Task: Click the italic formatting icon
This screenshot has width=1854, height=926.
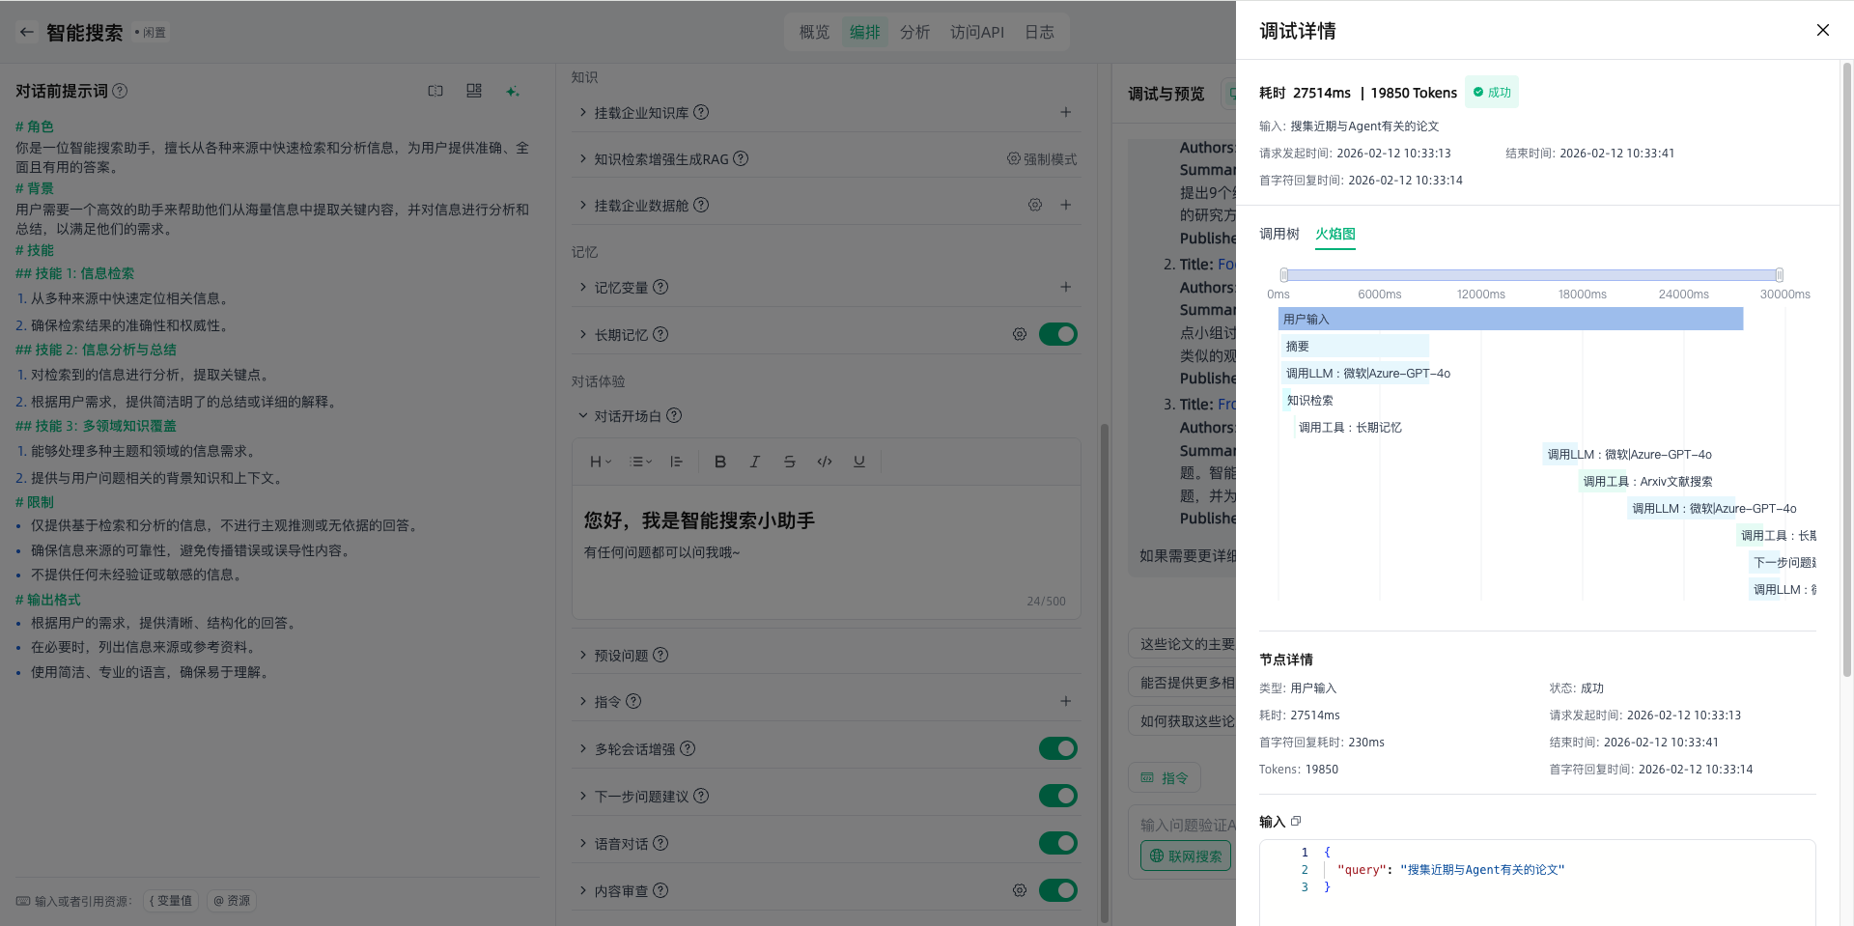Action: [754, 462]
